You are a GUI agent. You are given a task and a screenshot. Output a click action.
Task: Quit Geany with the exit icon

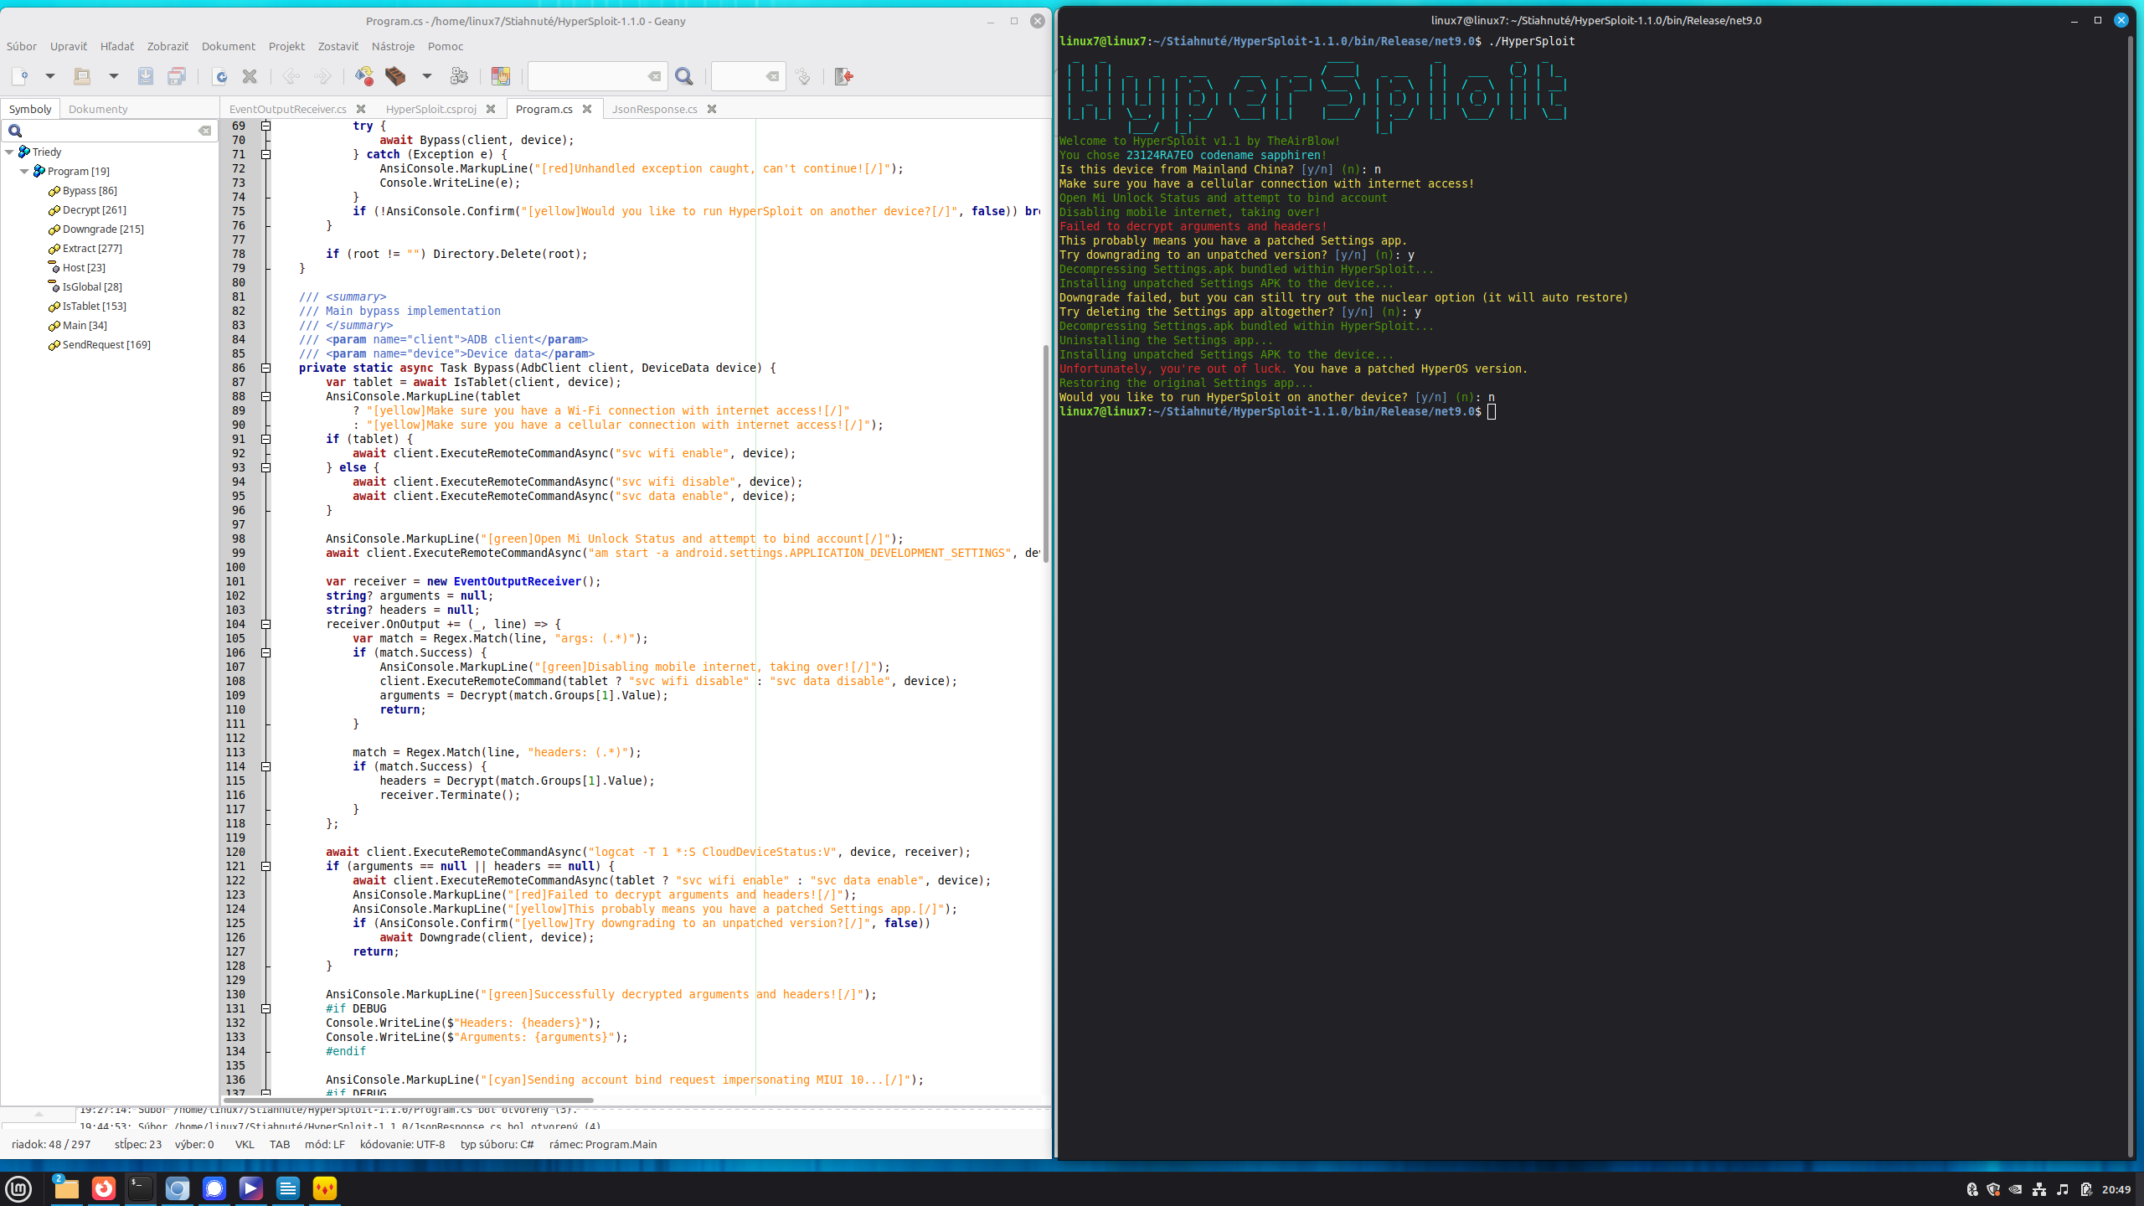pos(844,76)
